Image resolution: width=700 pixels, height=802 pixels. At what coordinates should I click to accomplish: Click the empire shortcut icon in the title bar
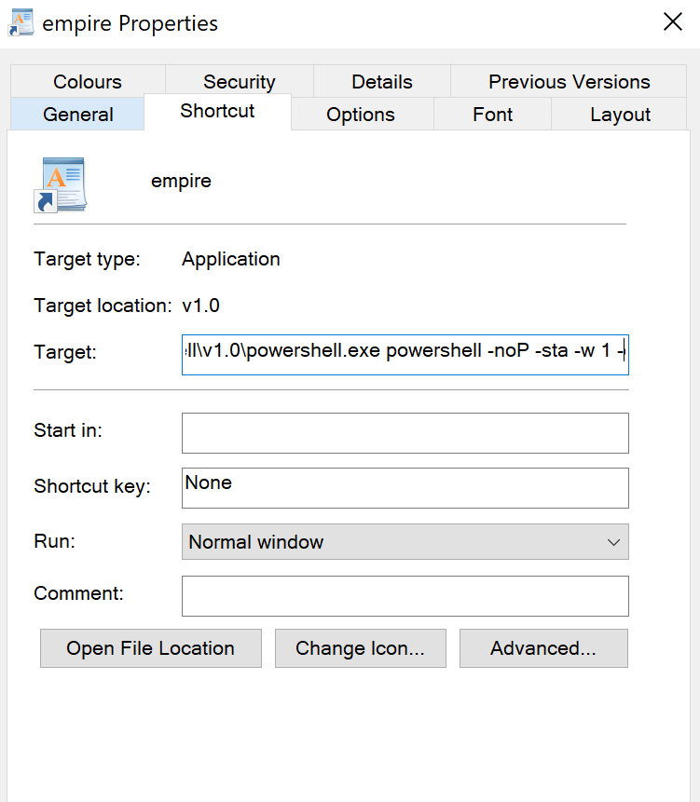pos(21,21)
